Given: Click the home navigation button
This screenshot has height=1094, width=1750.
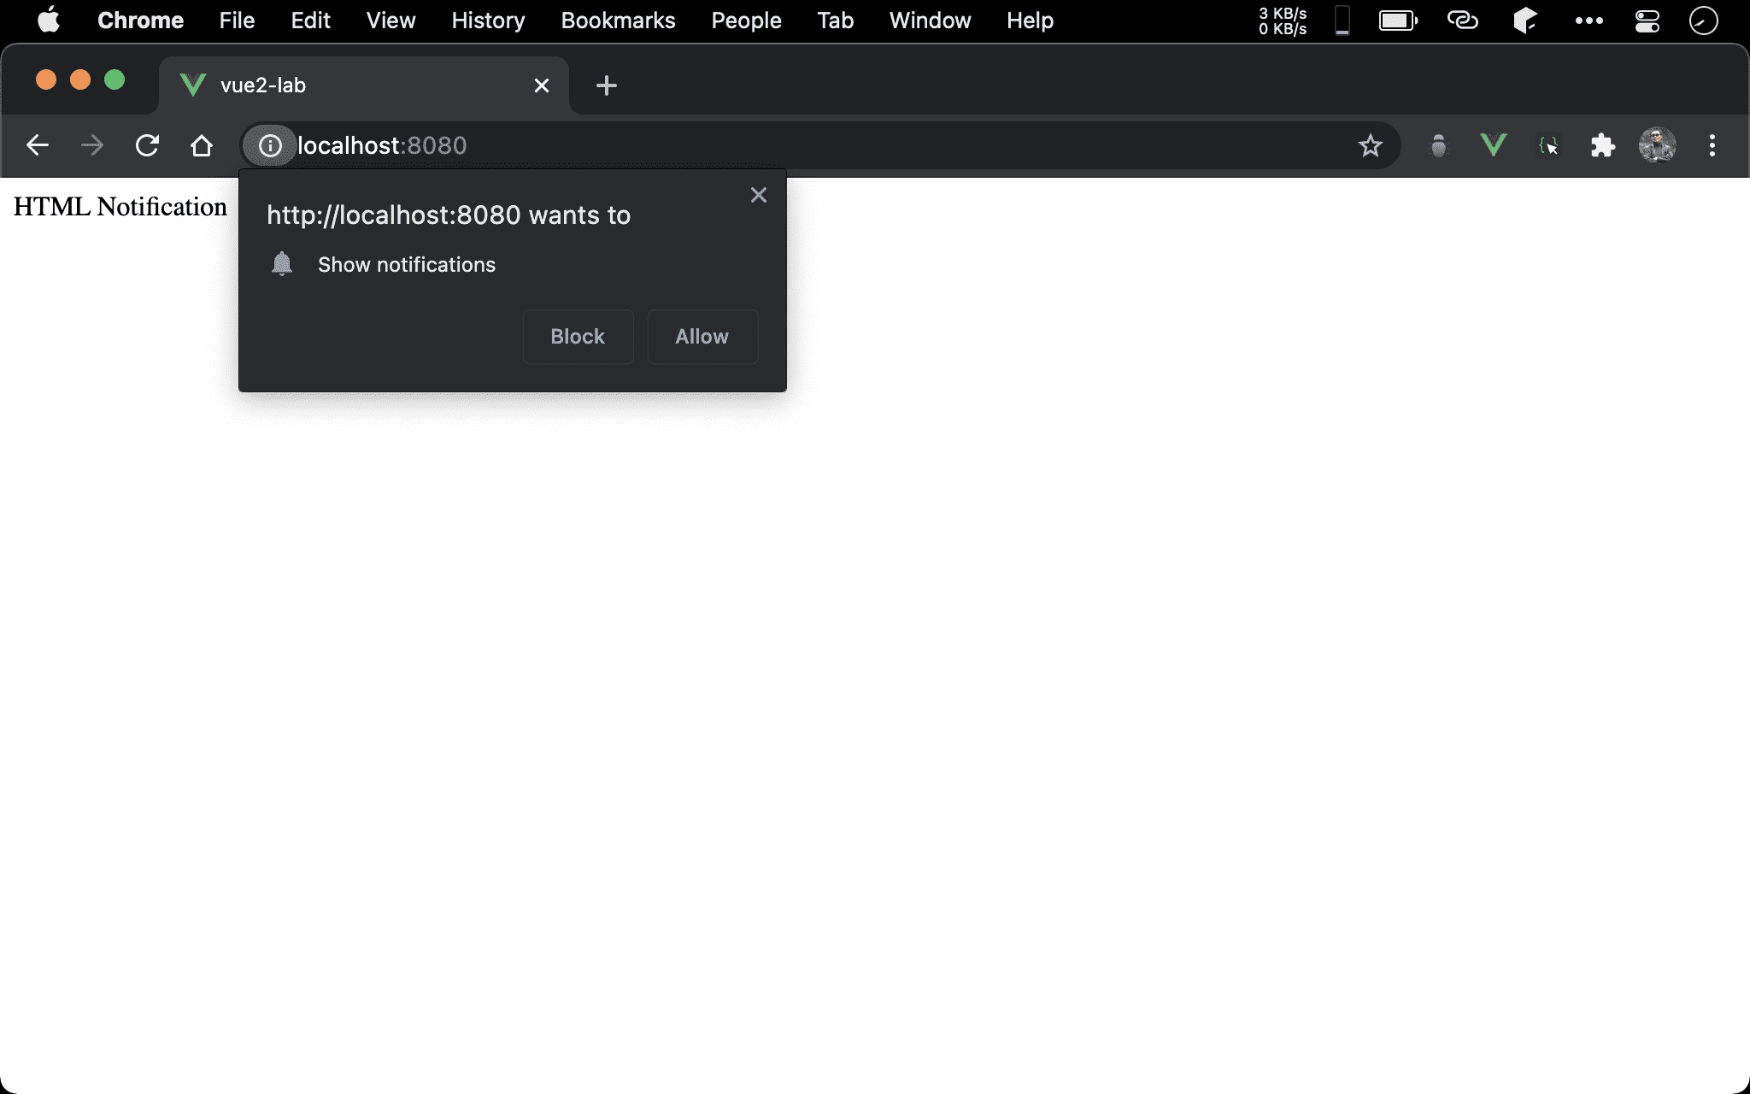Looking at the screenshot, I should pos(200,145).
